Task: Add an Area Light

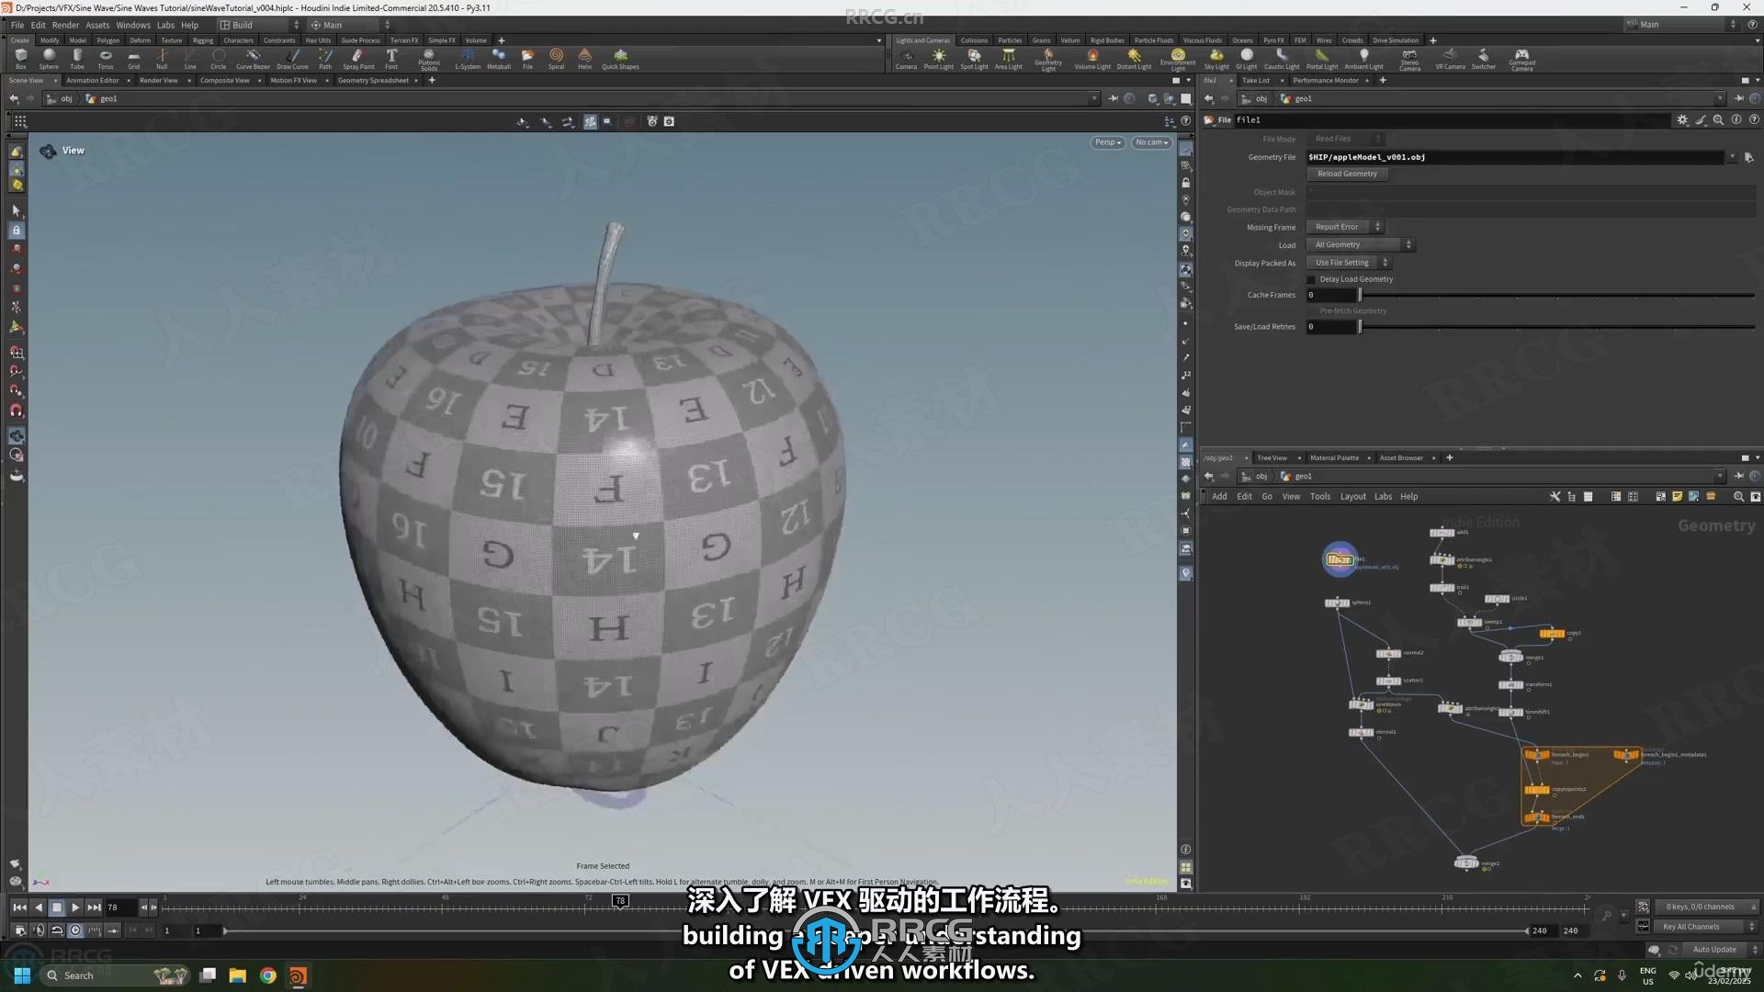Action: tap(1008, 59)
